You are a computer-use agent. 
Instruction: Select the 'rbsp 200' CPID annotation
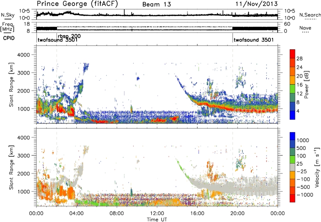coord(69,36)
